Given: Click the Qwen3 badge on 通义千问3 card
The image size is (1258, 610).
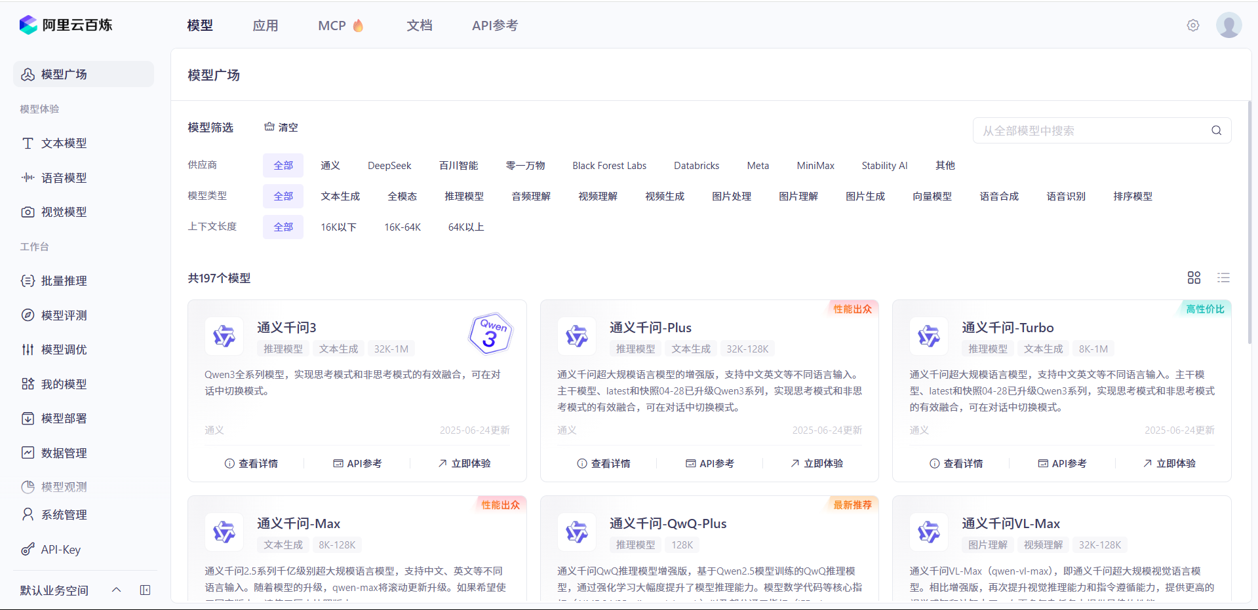Looking at the screenshot, I should [490, 334].
